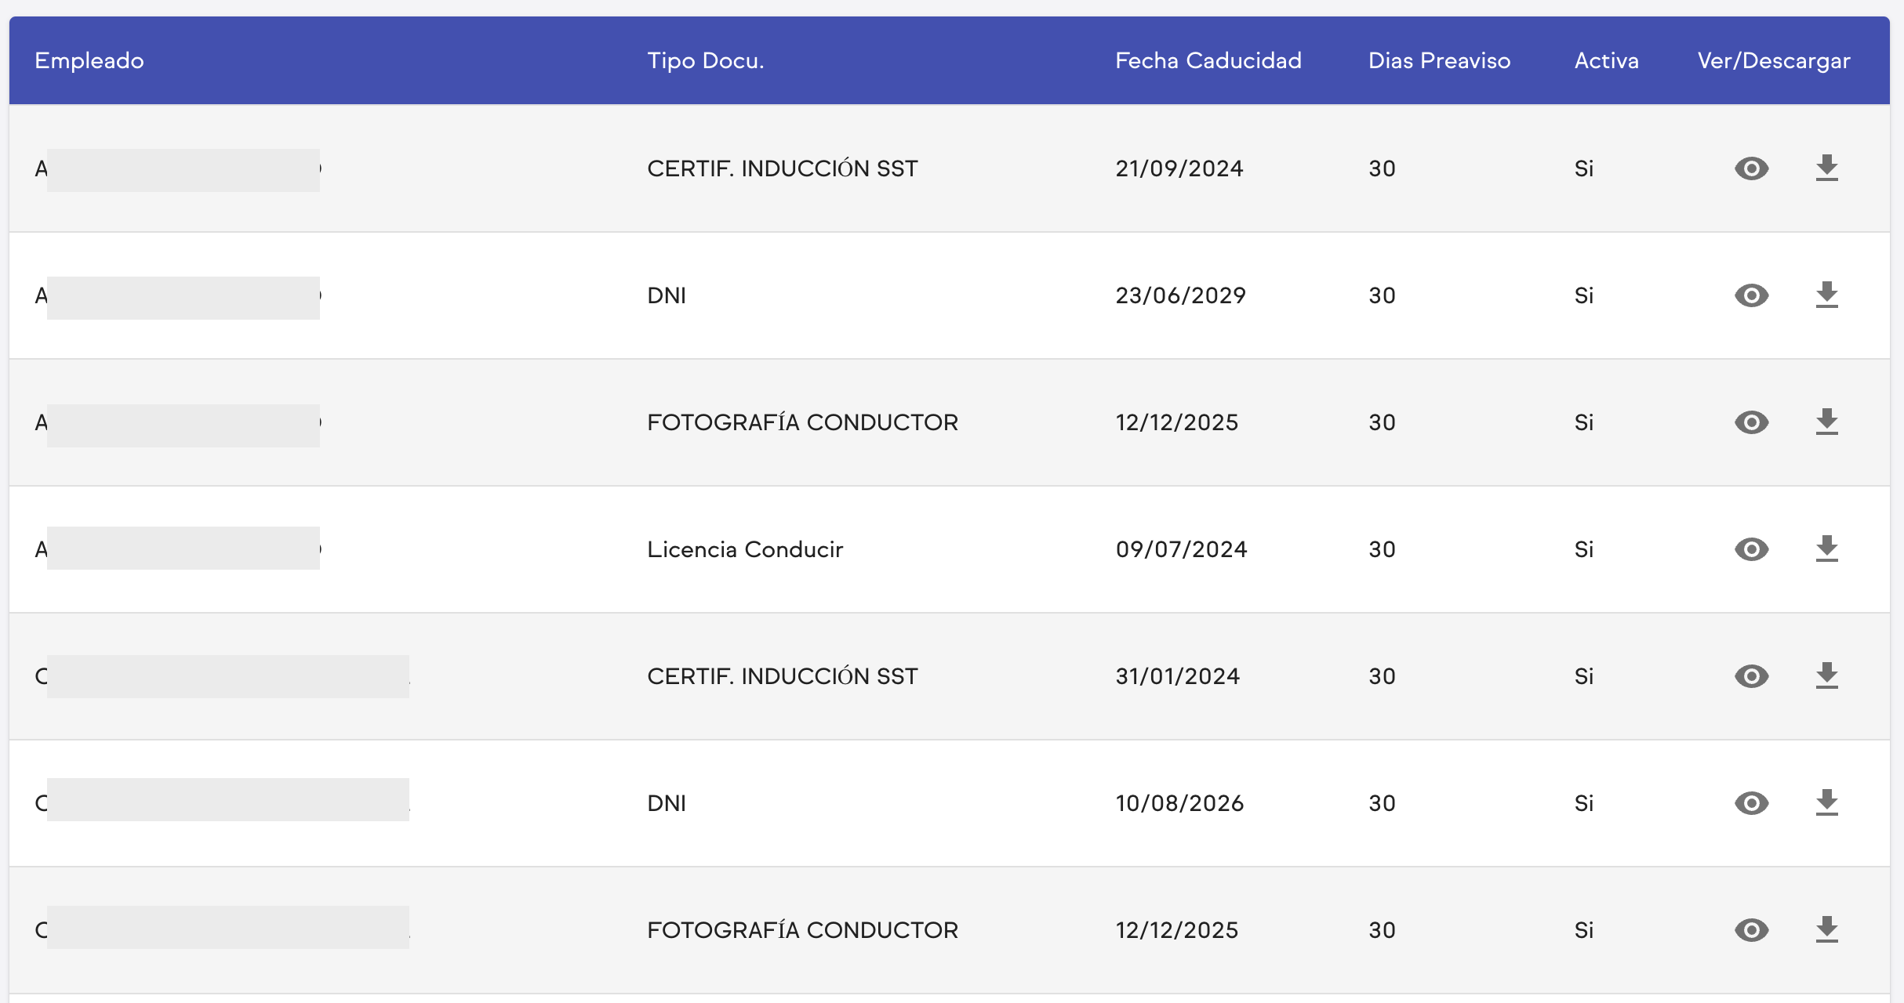View the Licencia Conducir document
Image resolution: width=1904 pixels, height=1003 pixels.
coord(1751,549)
